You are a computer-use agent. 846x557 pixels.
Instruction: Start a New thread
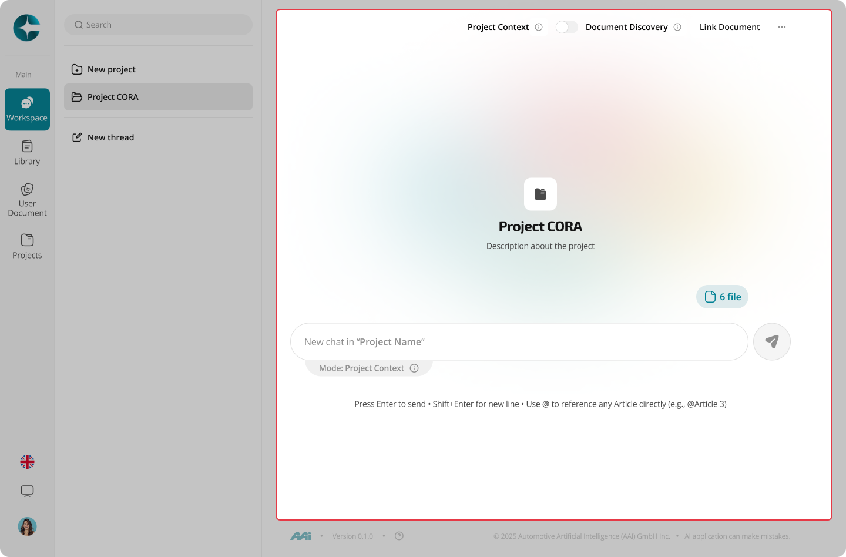(x=158, y=137)
